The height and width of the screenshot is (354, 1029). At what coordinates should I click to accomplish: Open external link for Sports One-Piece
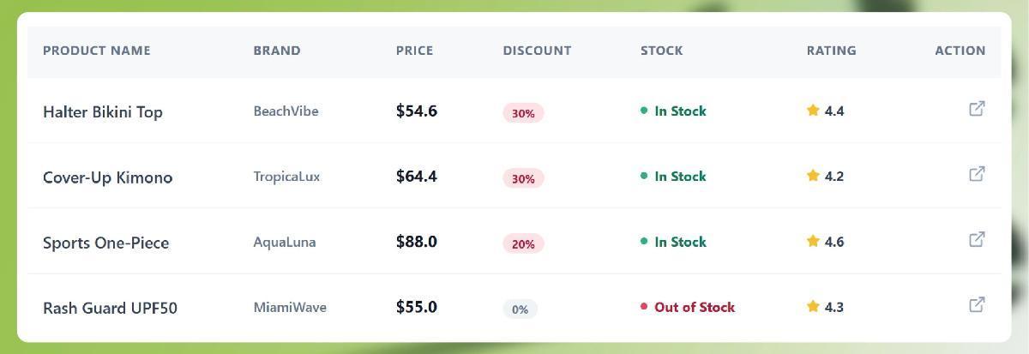tap(976, 239)
